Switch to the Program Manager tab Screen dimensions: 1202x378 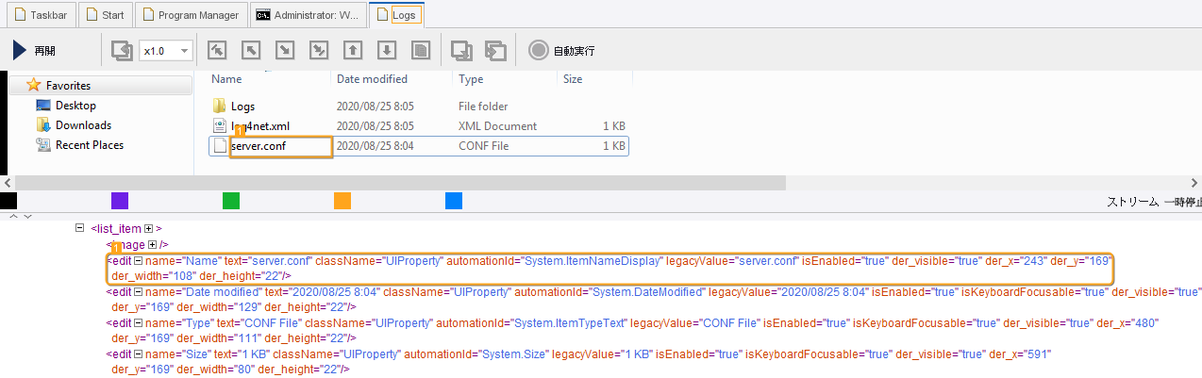(x=193, y=15)
